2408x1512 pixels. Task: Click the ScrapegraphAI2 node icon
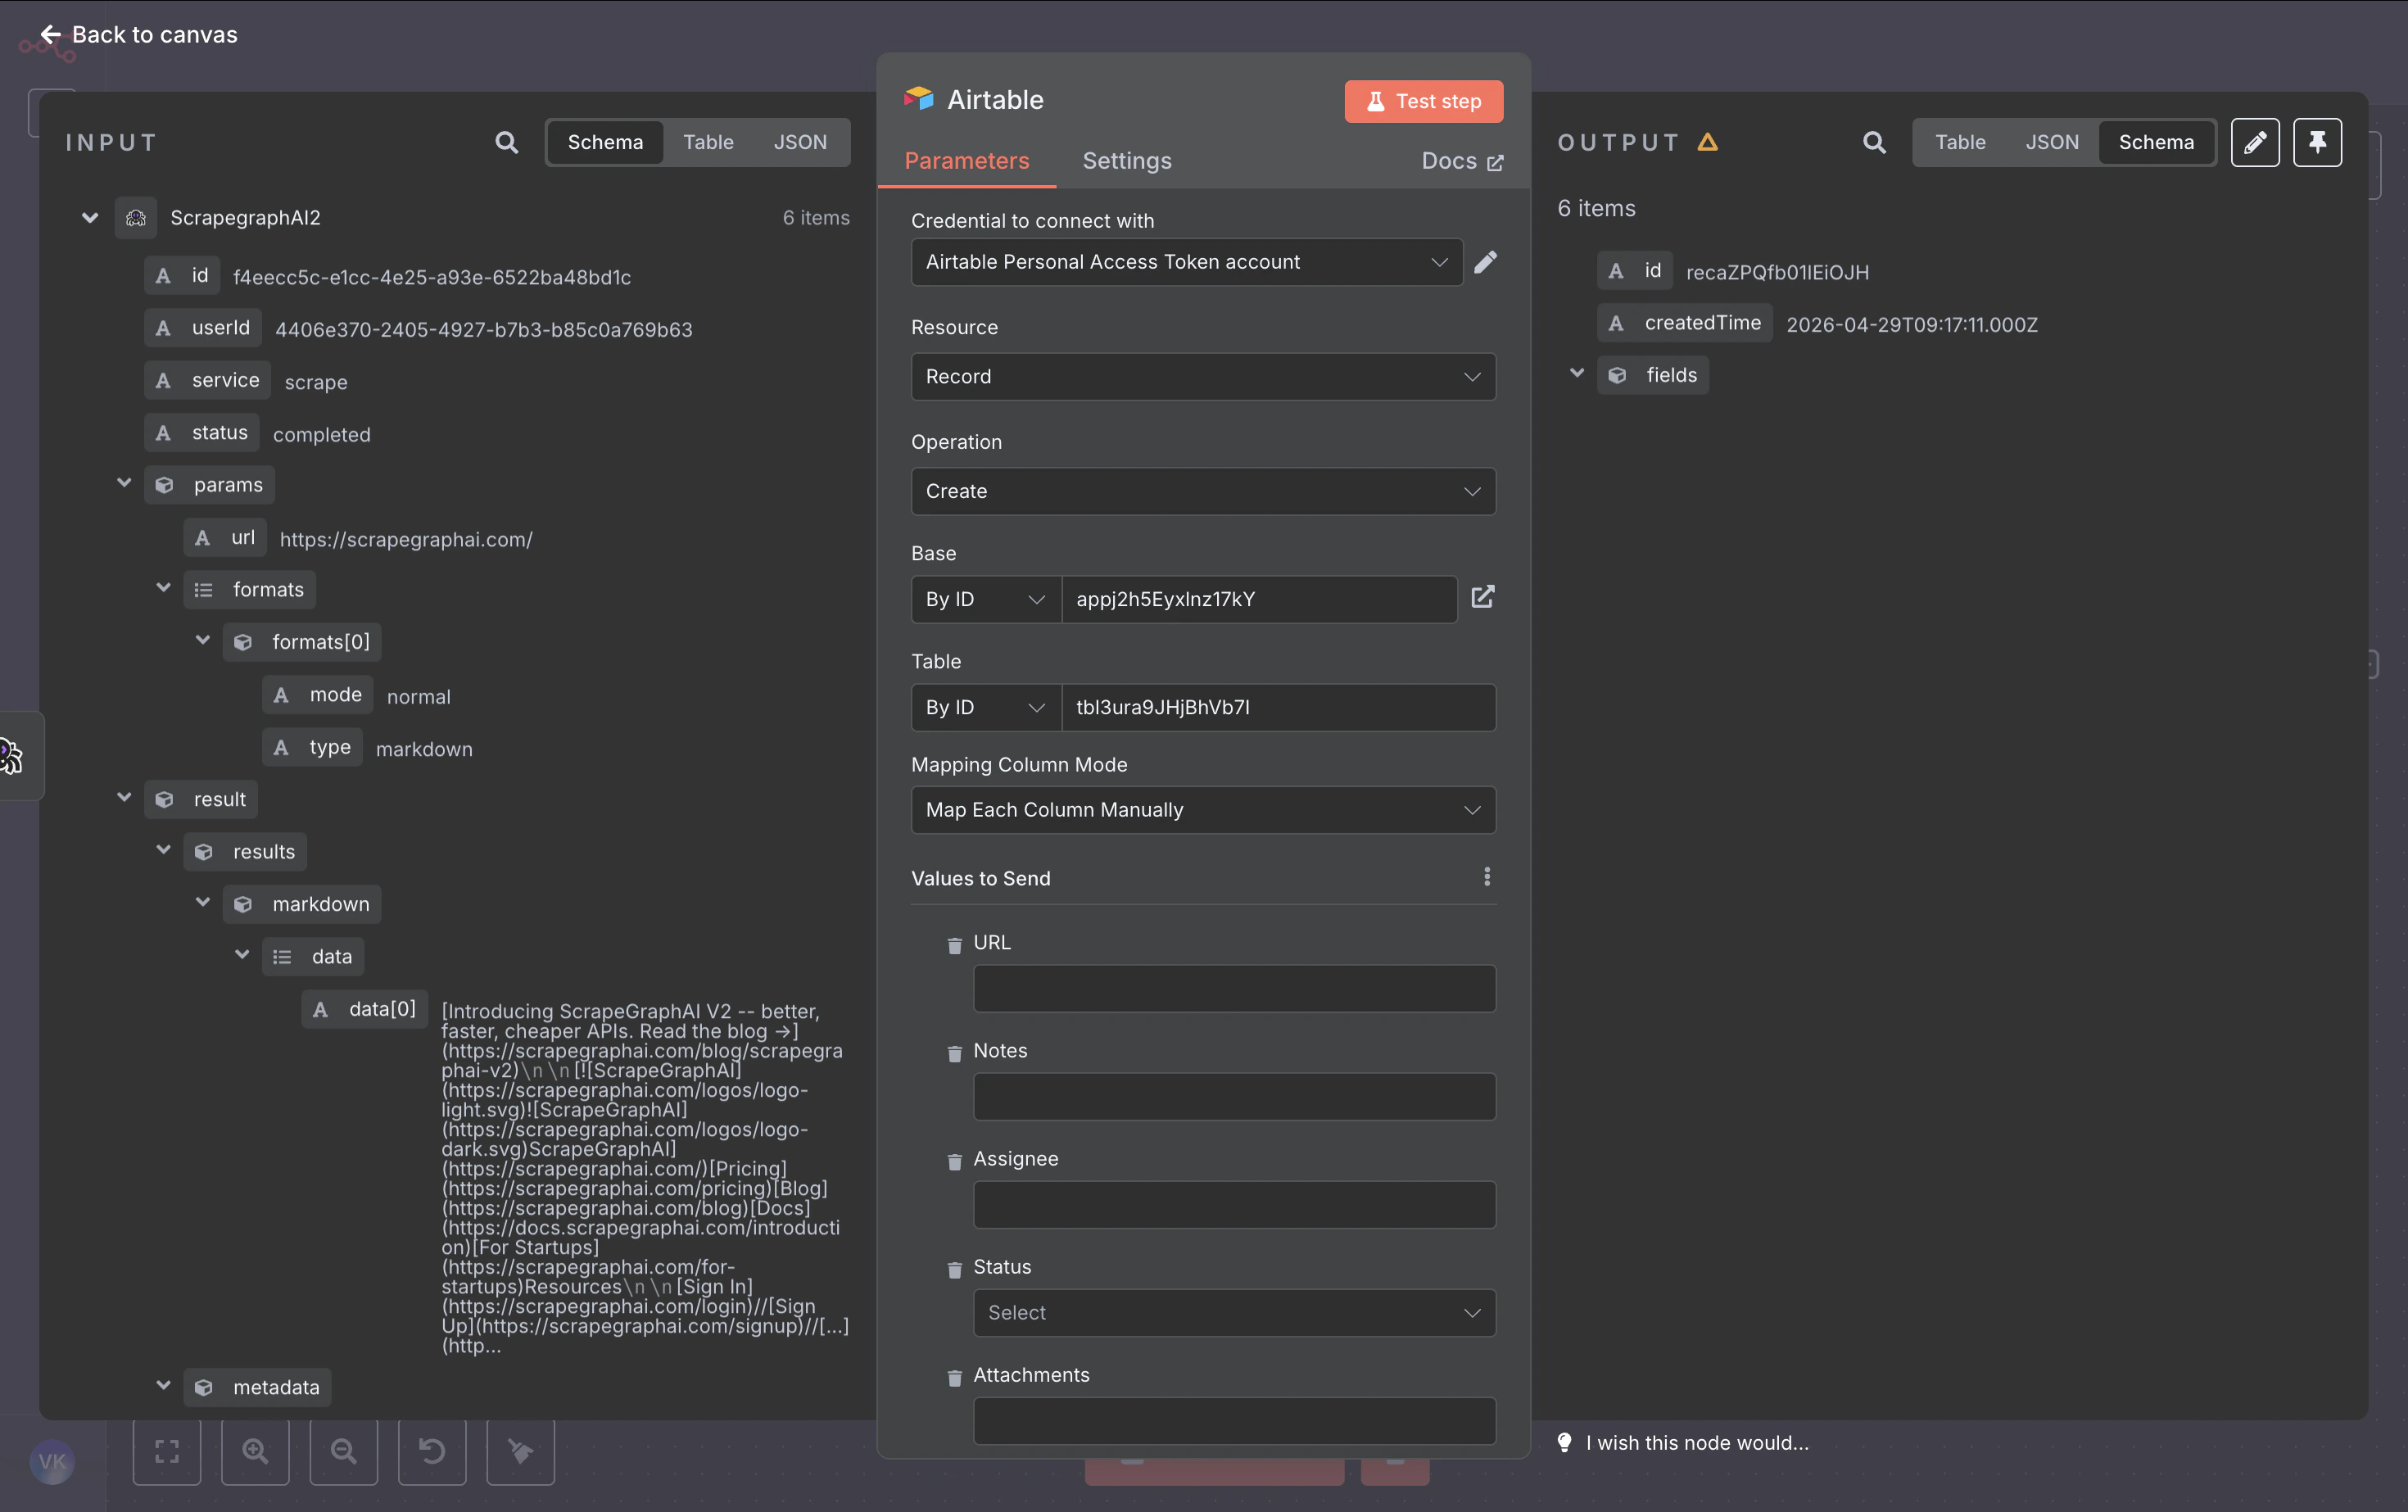[x=136, y=218]
